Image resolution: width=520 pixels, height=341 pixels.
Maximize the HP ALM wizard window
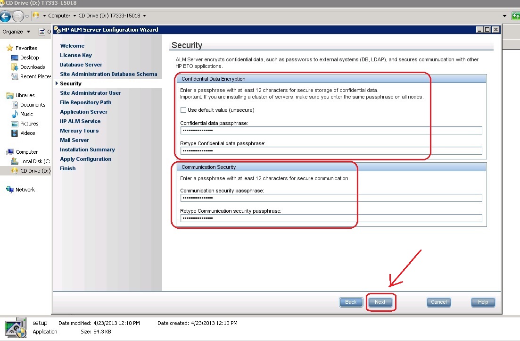tap(487, 30)
